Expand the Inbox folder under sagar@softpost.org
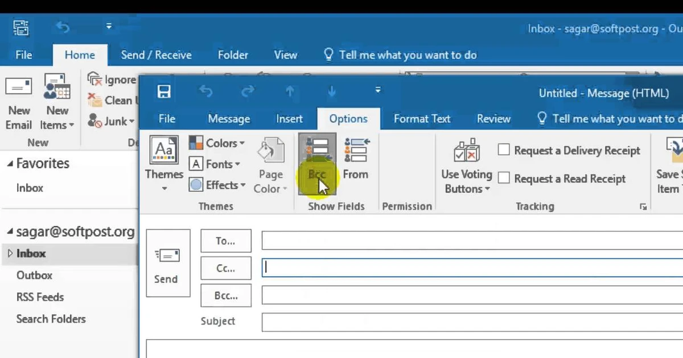The image size is (683, 358). [x=10, y=253]
